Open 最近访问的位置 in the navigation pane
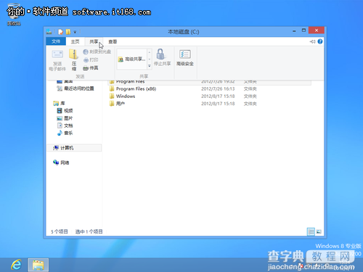Image resolution: width=363 pixels, height=272 pixels. click(78, 88)
